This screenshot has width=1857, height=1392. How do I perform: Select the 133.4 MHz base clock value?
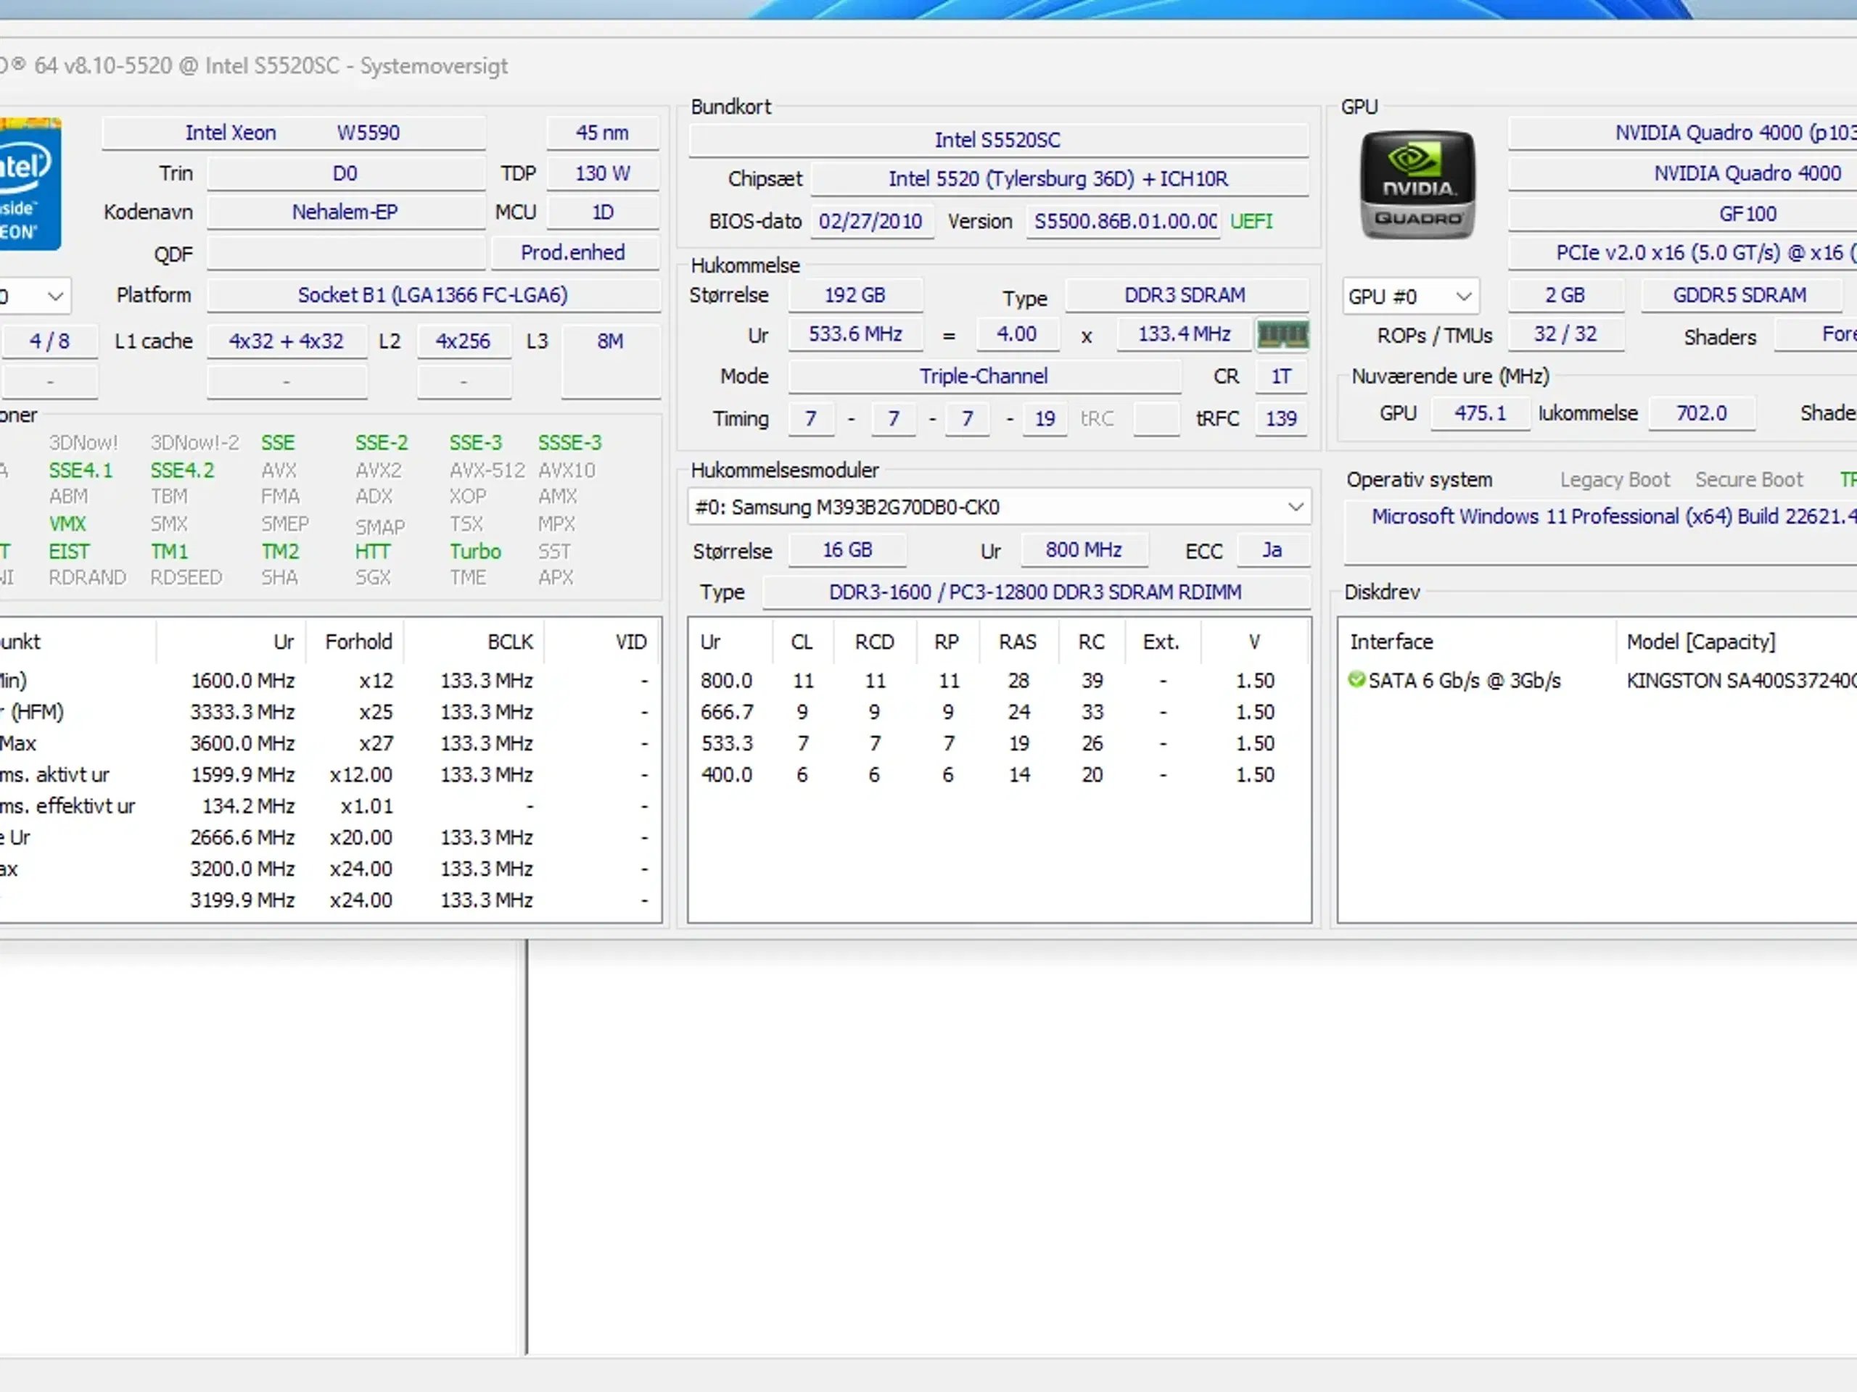click(1184, 334)
